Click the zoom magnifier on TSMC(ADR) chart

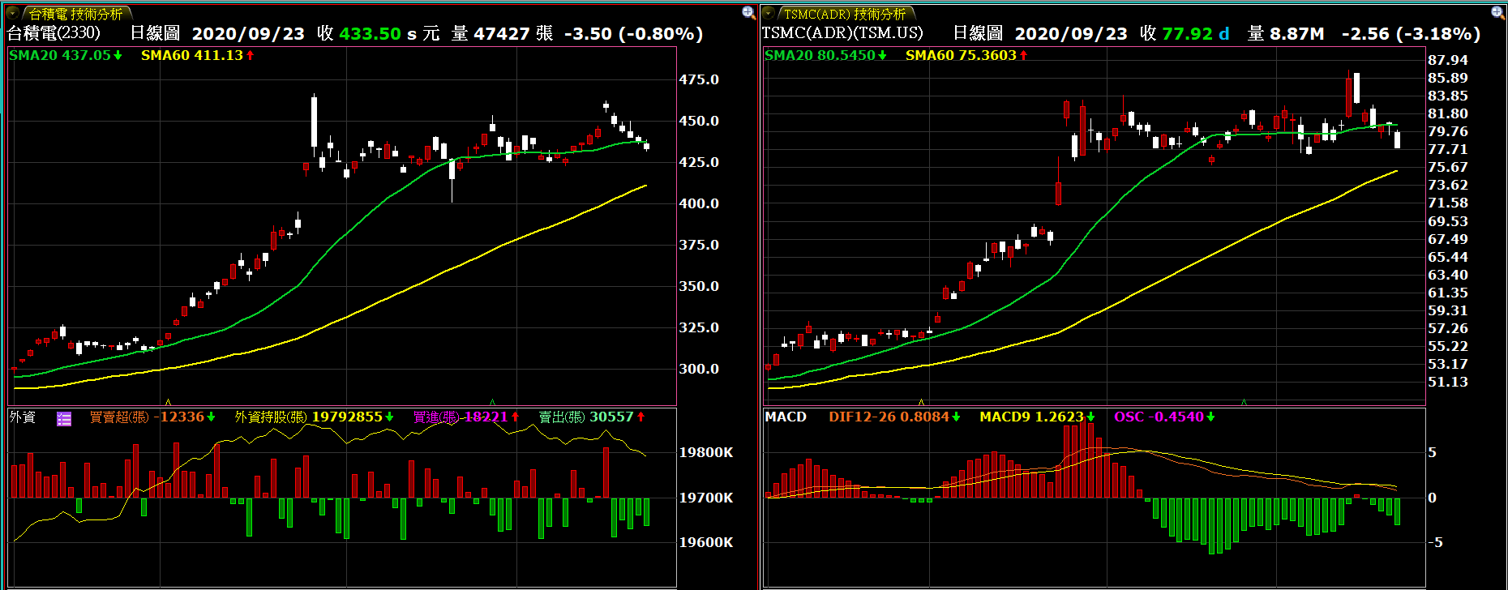(x=1497, y=12)
